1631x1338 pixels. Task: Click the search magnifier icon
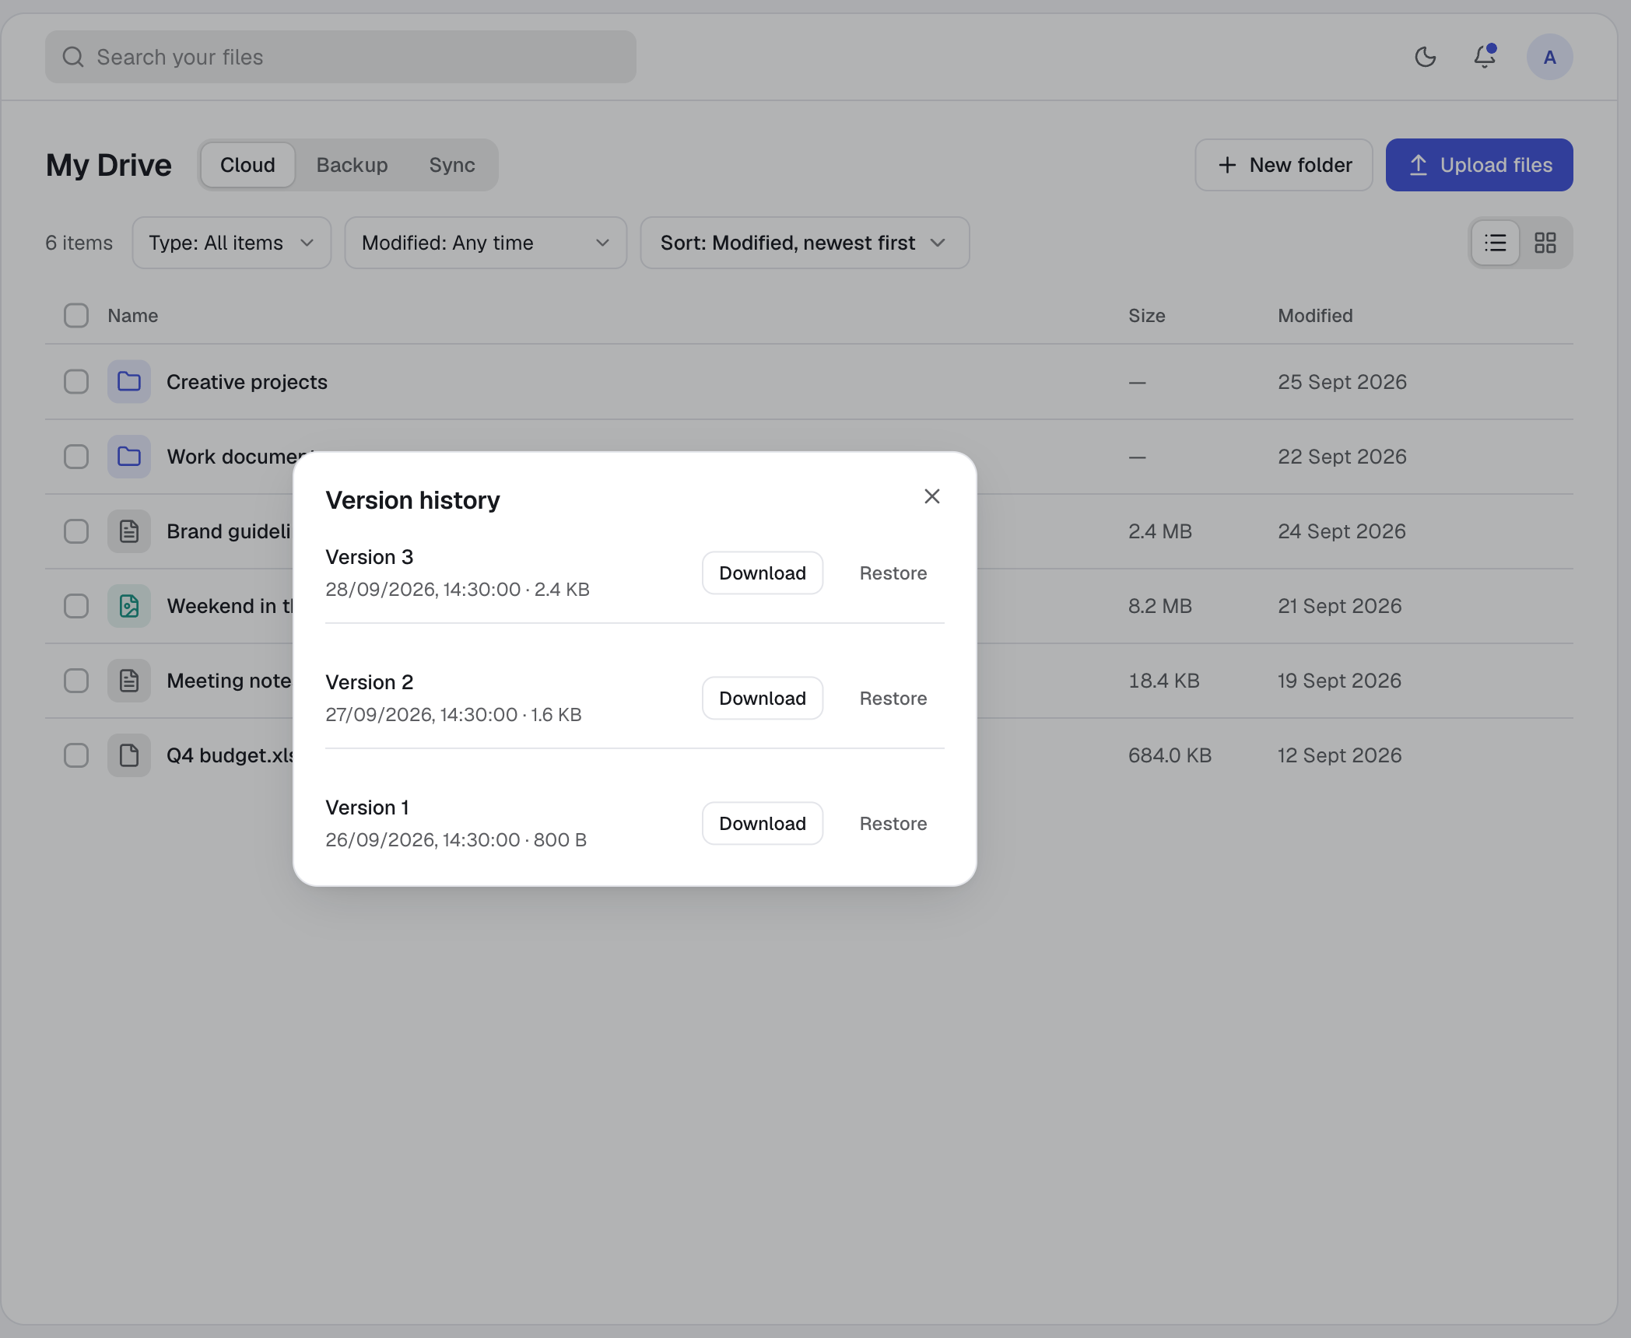coord(73,57)
